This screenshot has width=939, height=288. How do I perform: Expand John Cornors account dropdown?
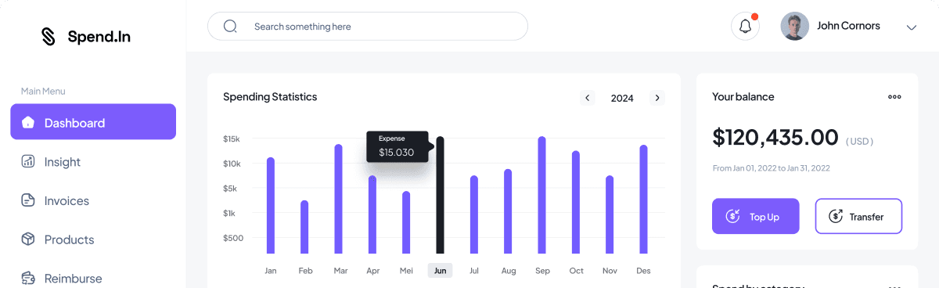(x=911, y=27)
